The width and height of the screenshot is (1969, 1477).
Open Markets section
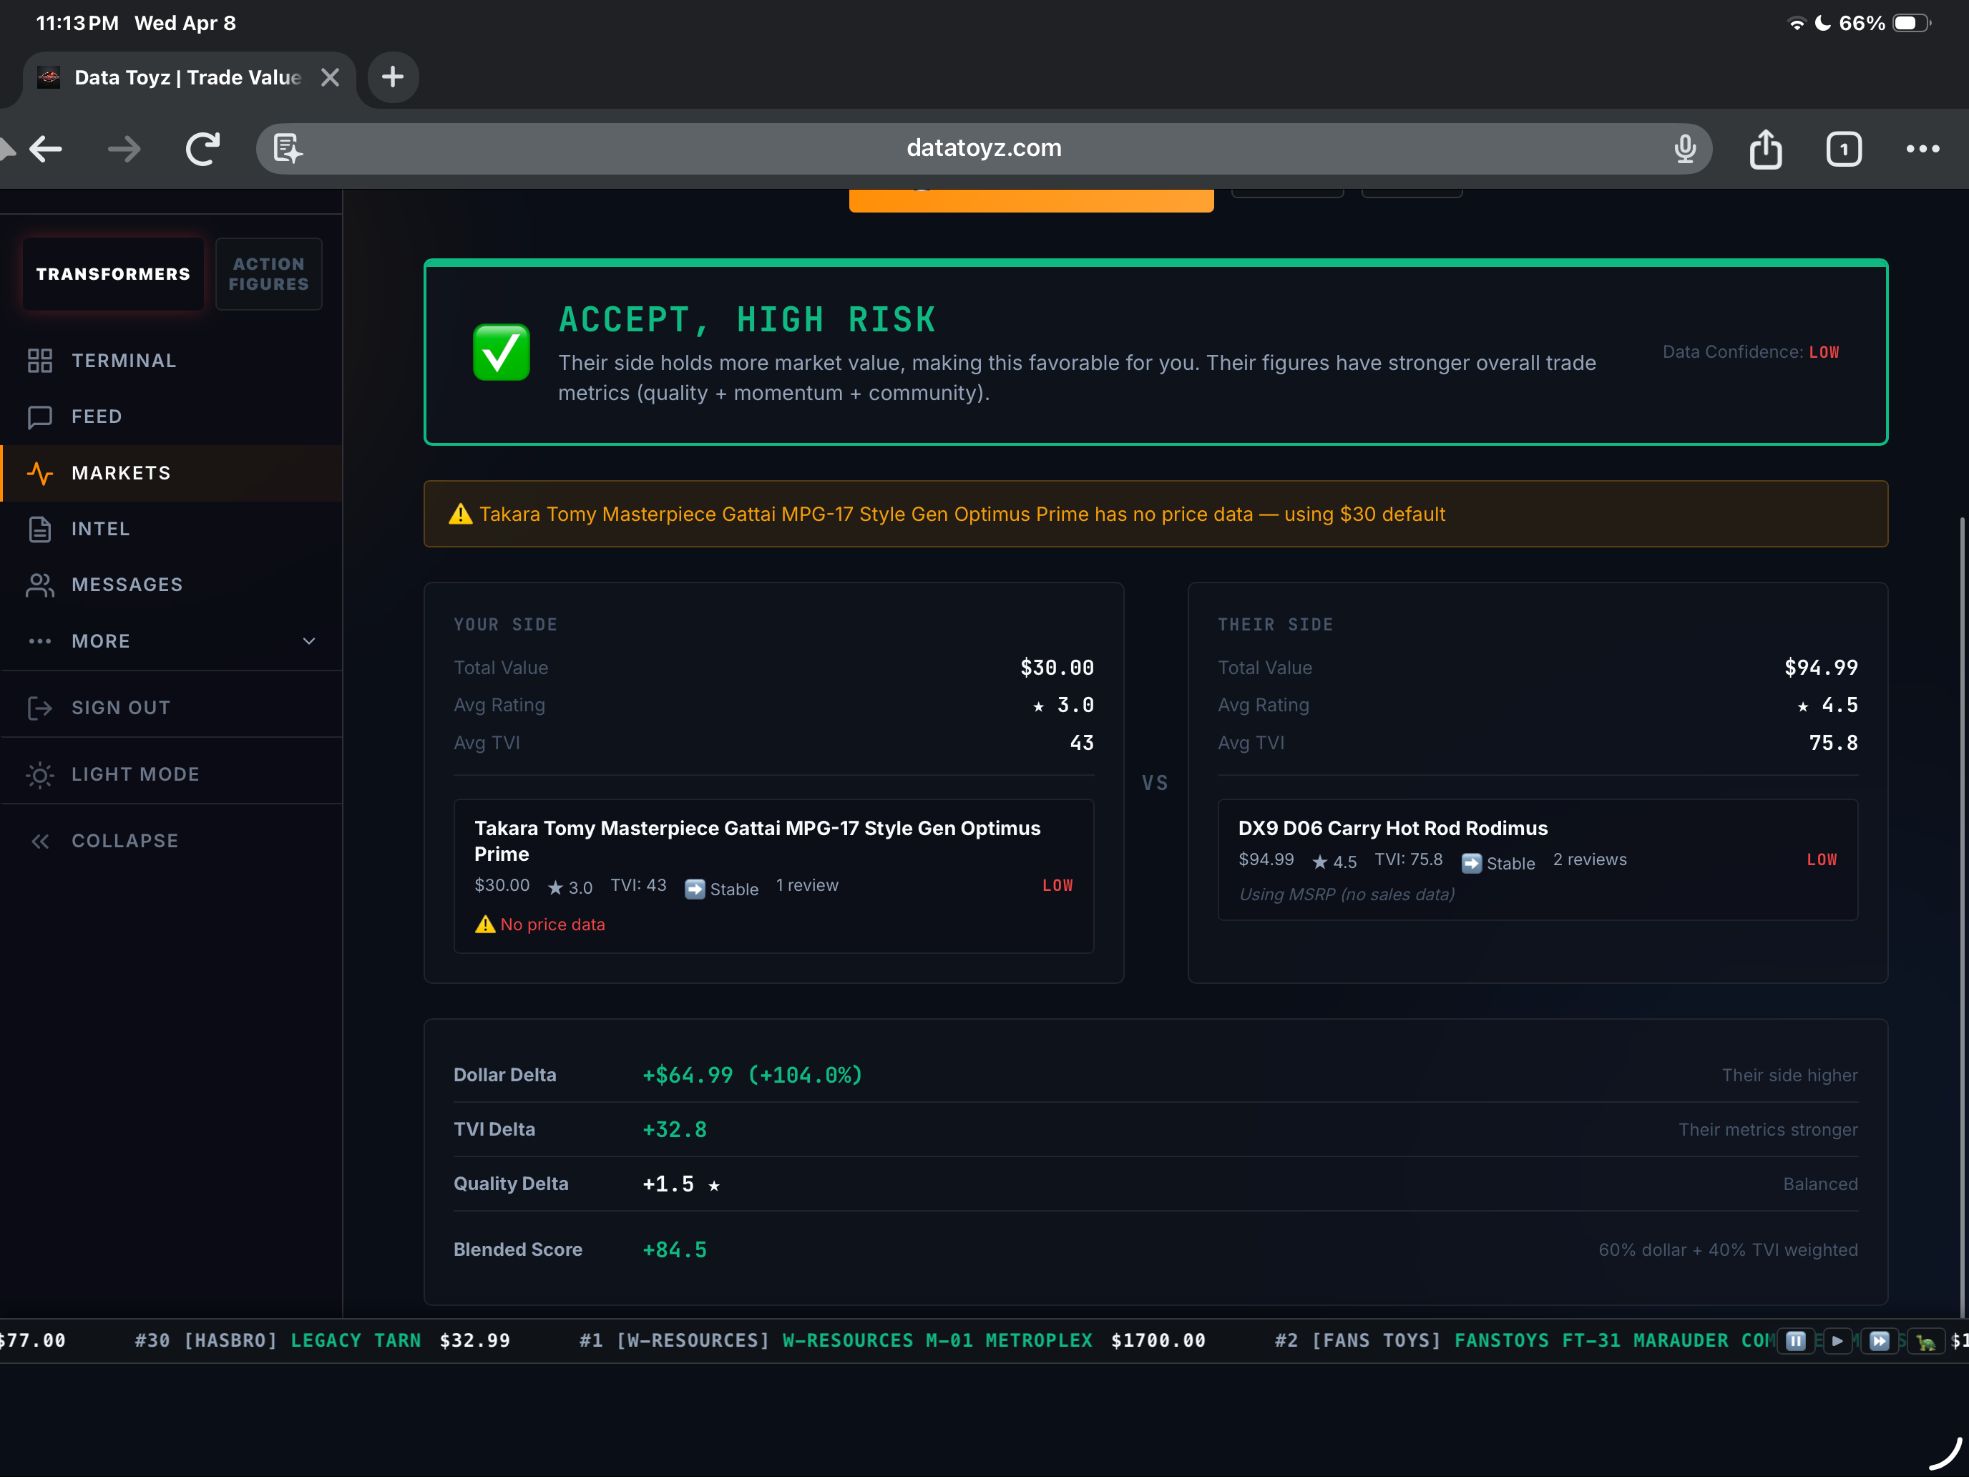[171, 473]
